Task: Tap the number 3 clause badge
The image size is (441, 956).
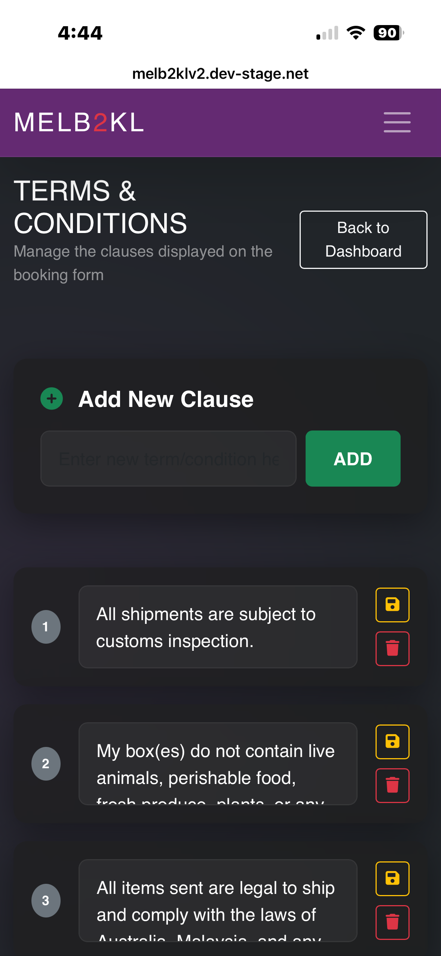Action: (x=46, y=901)
